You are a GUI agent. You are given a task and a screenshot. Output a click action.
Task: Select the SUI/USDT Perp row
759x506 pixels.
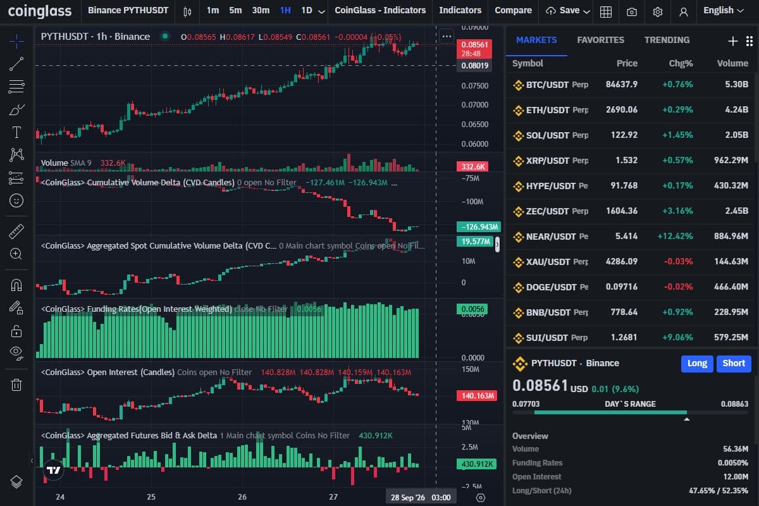click(632, 337)
